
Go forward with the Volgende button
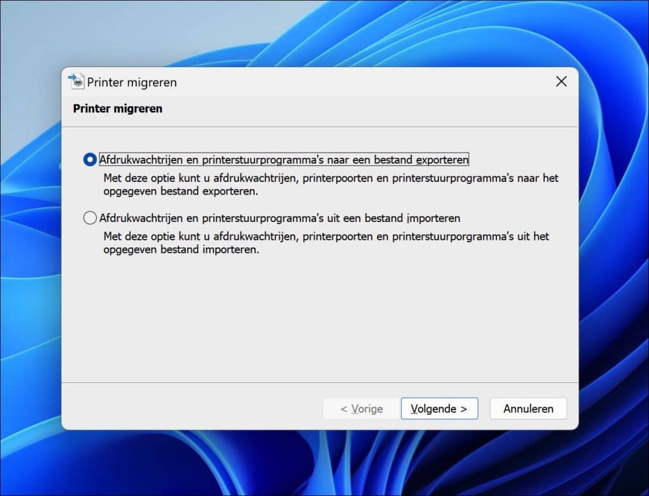pos(439,408)
